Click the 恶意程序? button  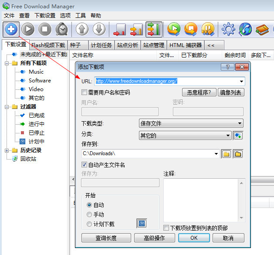pos(199,92)
